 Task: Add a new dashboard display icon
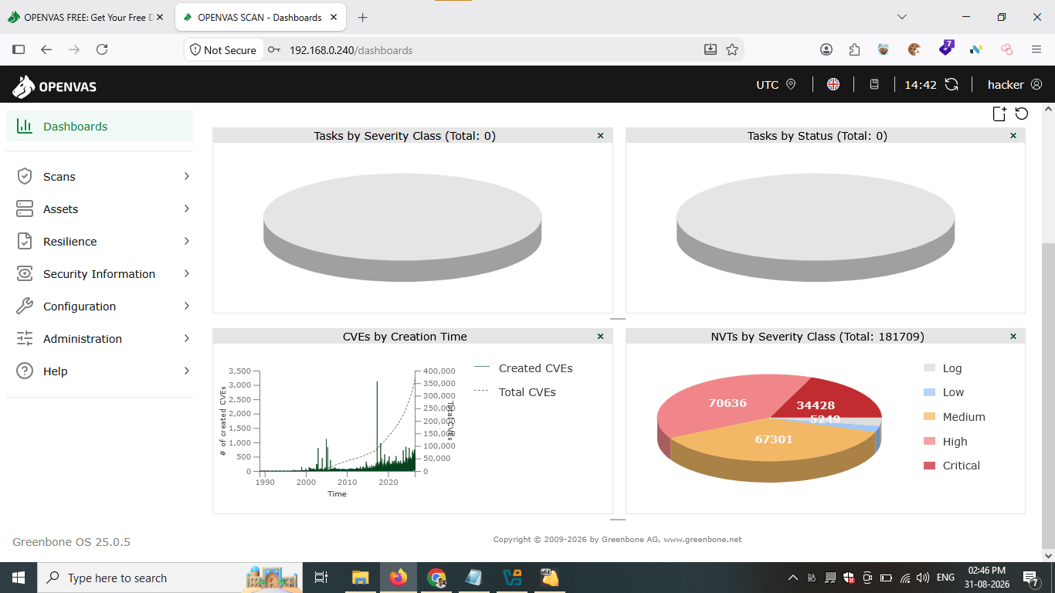pyautogui.click(x=999, y=114)
